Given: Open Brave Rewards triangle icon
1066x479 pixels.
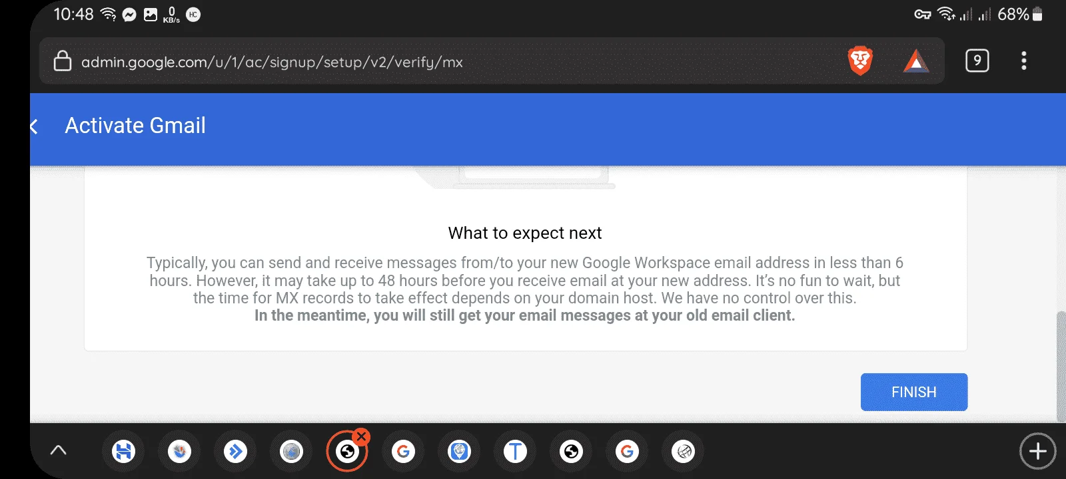Looking at the screenshot, I should [x=916, y=61].
